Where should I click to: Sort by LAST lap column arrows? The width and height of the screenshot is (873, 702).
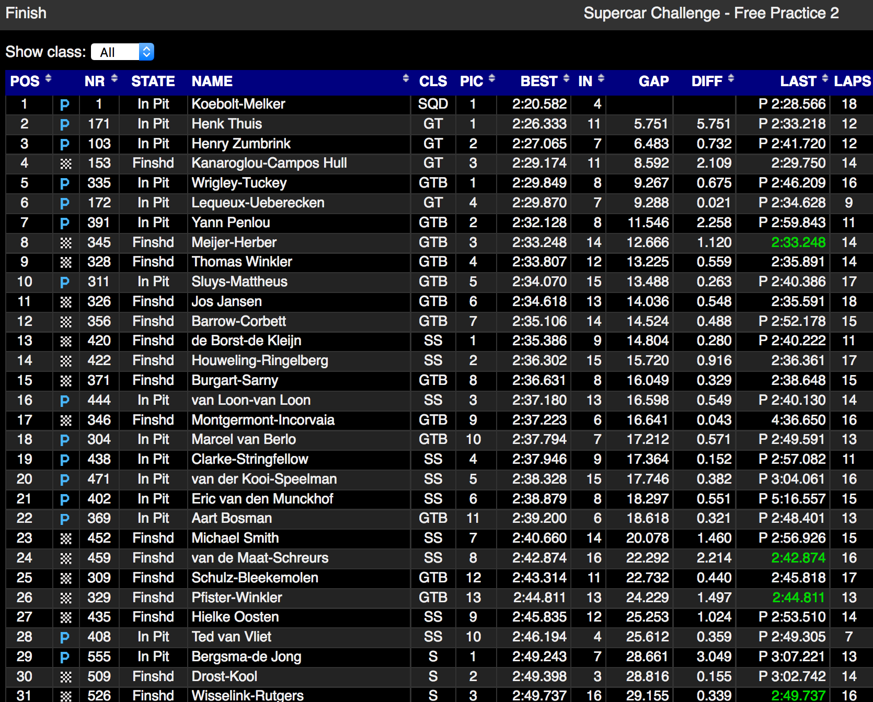click(x=825, y=78)
